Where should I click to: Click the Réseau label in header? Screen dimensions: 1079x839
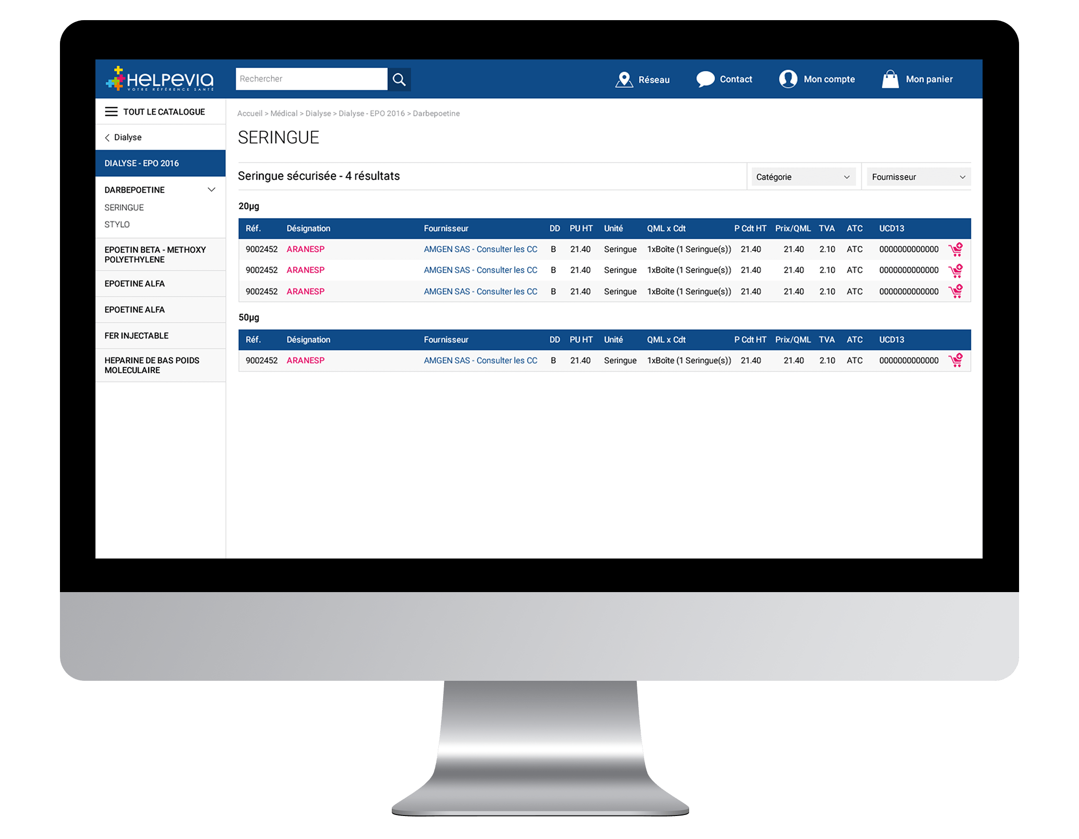click(654, 80)
